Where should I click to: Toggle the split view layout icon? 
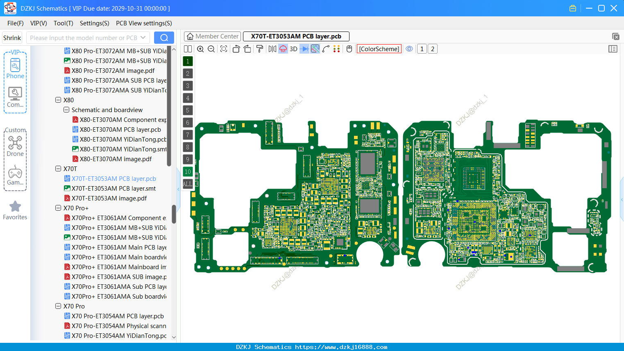pyautogui.click(x=188, y=49)
